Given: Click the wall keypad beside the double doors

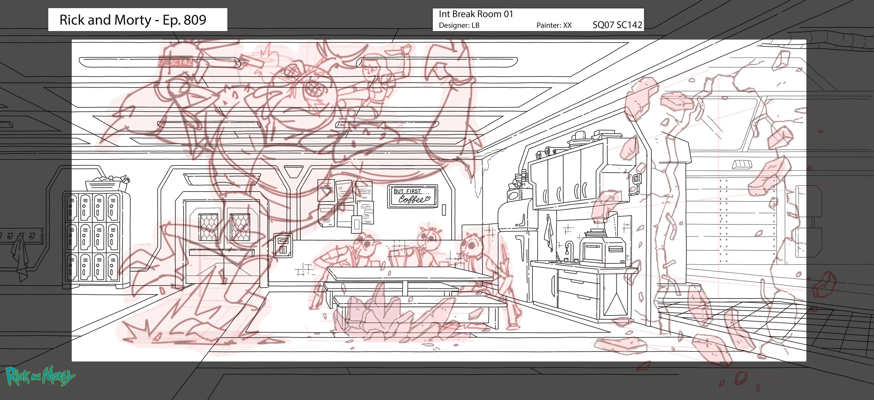Looking at the screenshot, I should click(283, 245).
